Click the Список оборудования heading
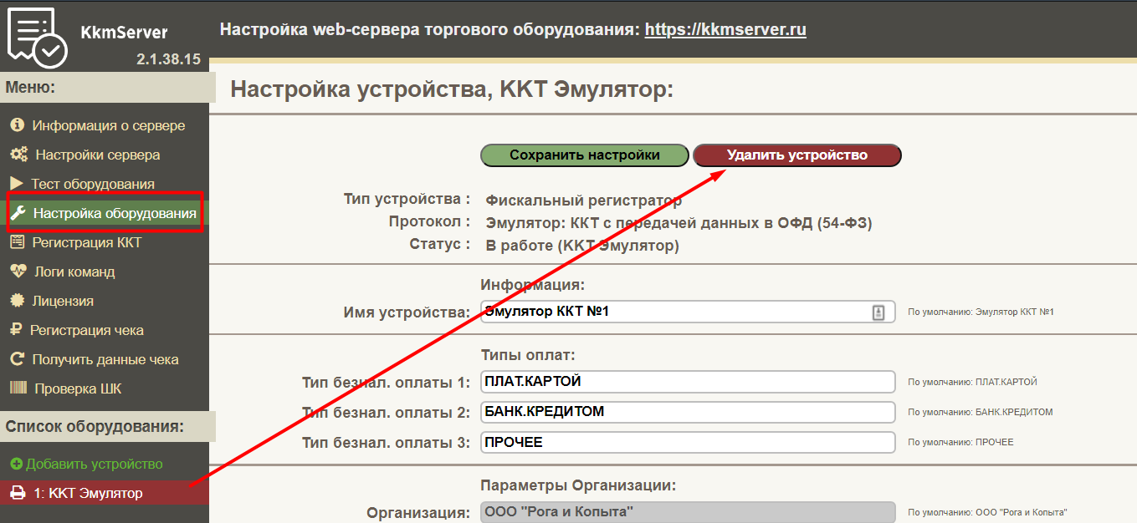 coord(95,427)
